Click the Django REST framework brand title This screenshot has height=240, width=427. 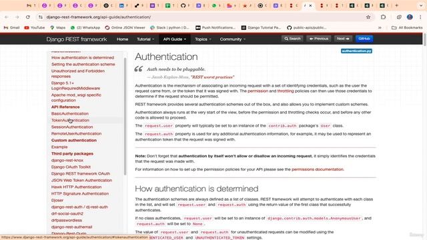click(77, 39)
